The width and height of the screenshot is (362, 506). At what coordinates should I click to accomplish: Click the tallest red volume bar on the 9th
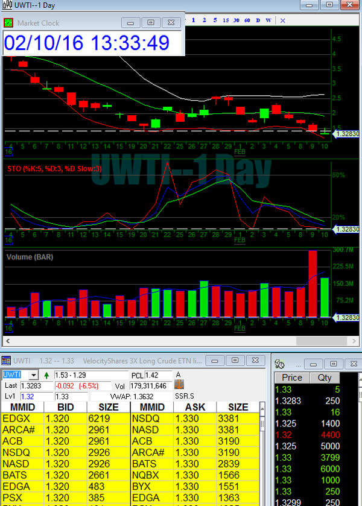pos(313,283)
